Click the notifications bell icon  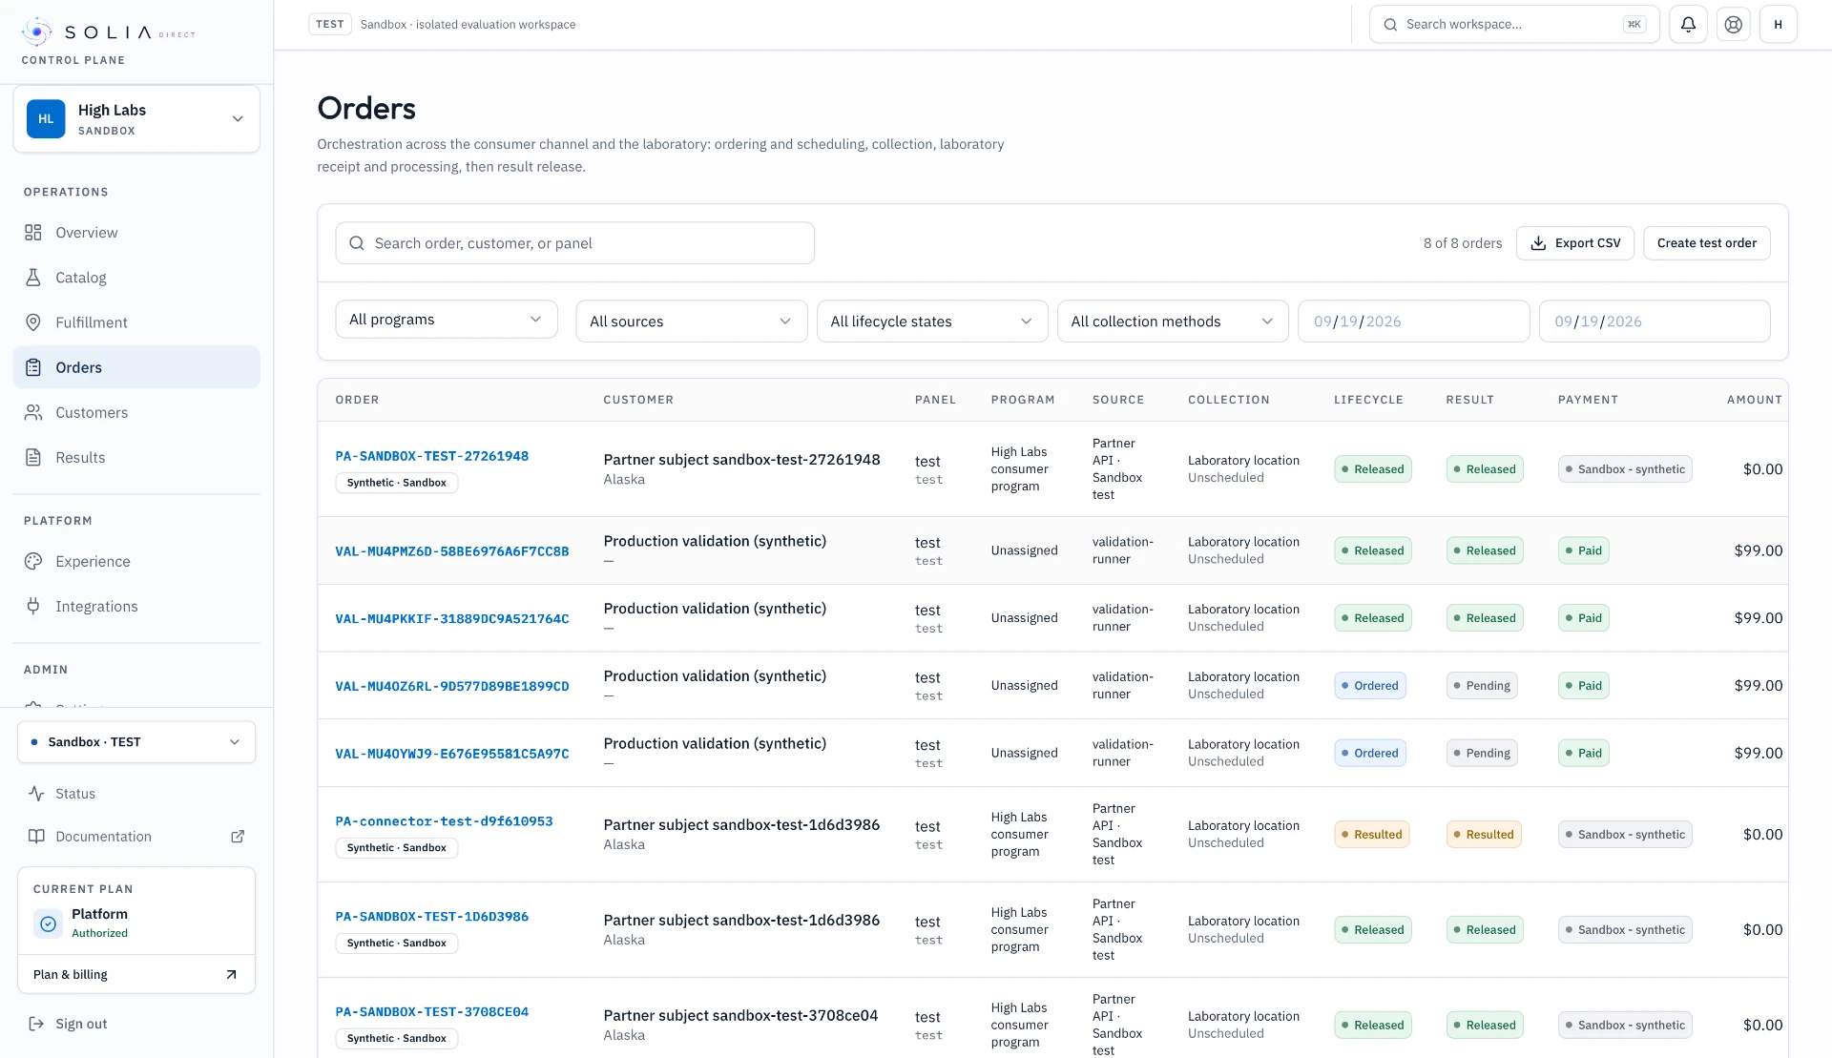(x=1688, y=25)
